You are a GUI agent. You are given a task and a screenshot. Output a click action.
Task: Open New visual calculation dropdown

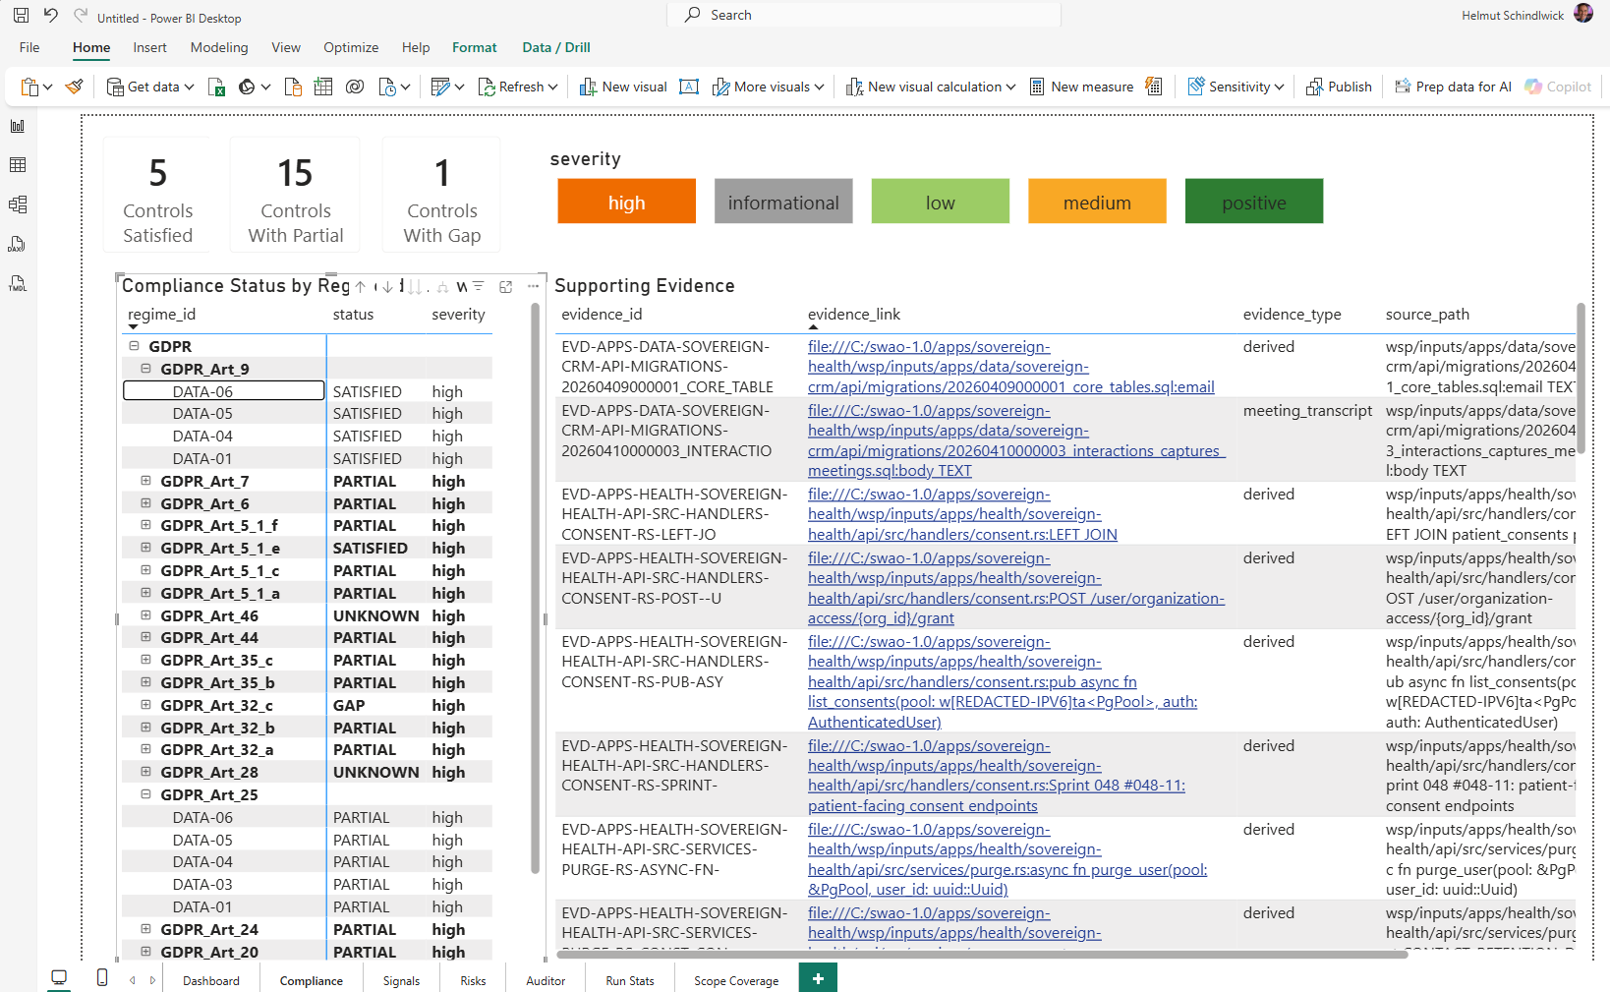1010,87
